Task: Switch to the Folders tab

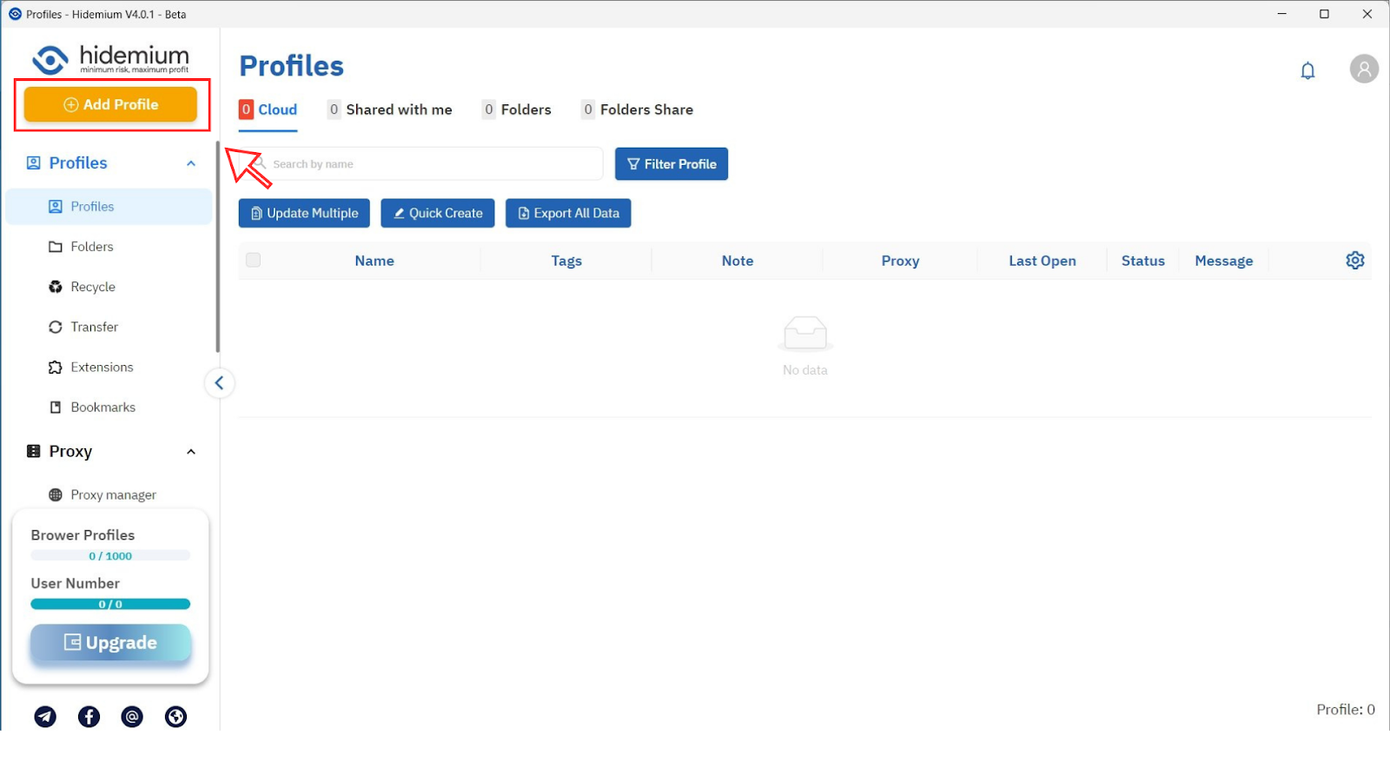Action: (517, 109)
